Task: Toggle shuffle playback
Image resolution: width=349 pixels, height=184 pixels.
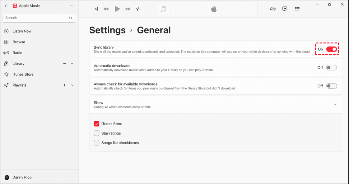Action: (x=96, y=9)
